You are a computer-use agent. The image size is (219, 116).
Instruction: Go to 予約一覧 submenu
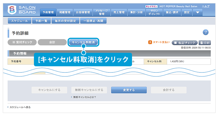[41, 21]
